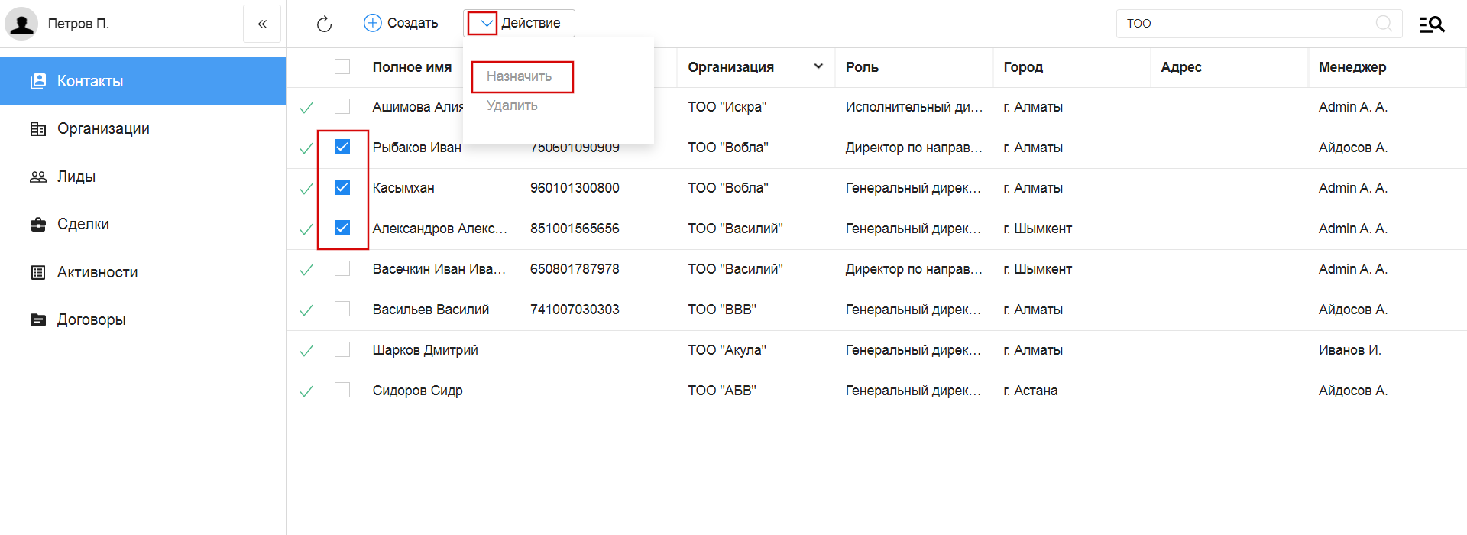The height and width of the screenshot is (535, 1467).
Task: Click the ТОО "ВВВ" organization cell
Action: click(x=722, y=310)
